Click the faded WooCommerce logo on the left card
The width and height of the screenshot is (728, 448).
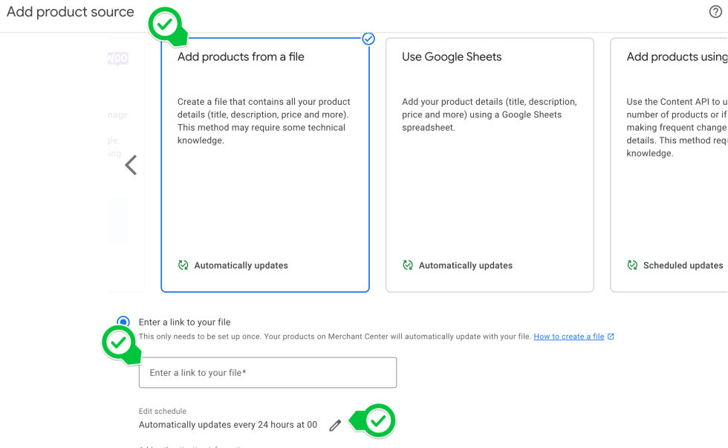[118, 59]
